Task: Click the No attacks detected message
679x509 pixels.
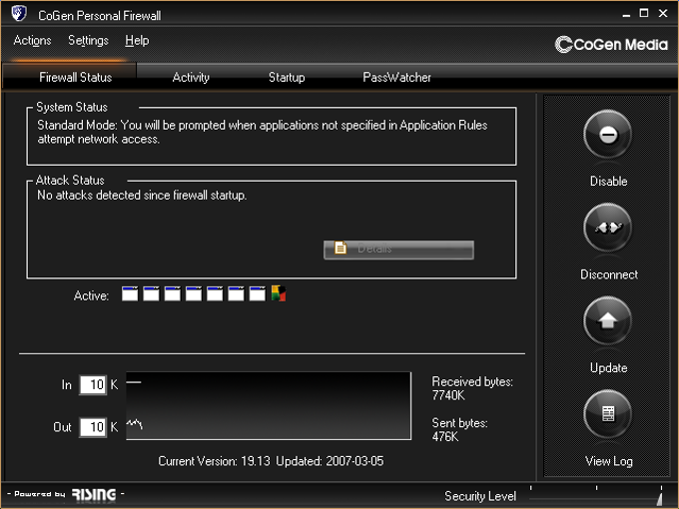Action: tap(142, 196)
